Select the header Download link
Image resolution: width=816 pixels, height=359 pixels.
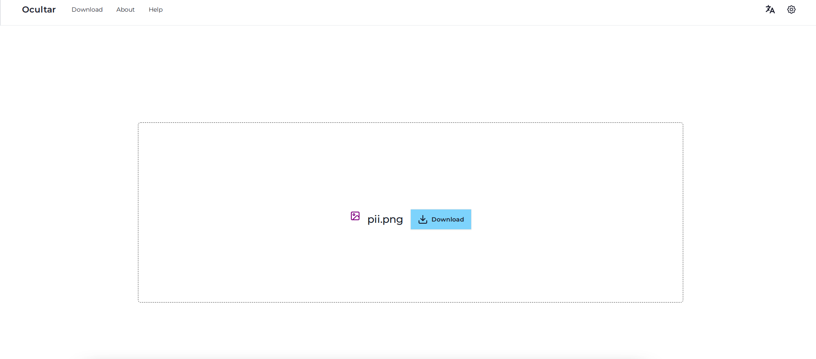coord(87,9)
